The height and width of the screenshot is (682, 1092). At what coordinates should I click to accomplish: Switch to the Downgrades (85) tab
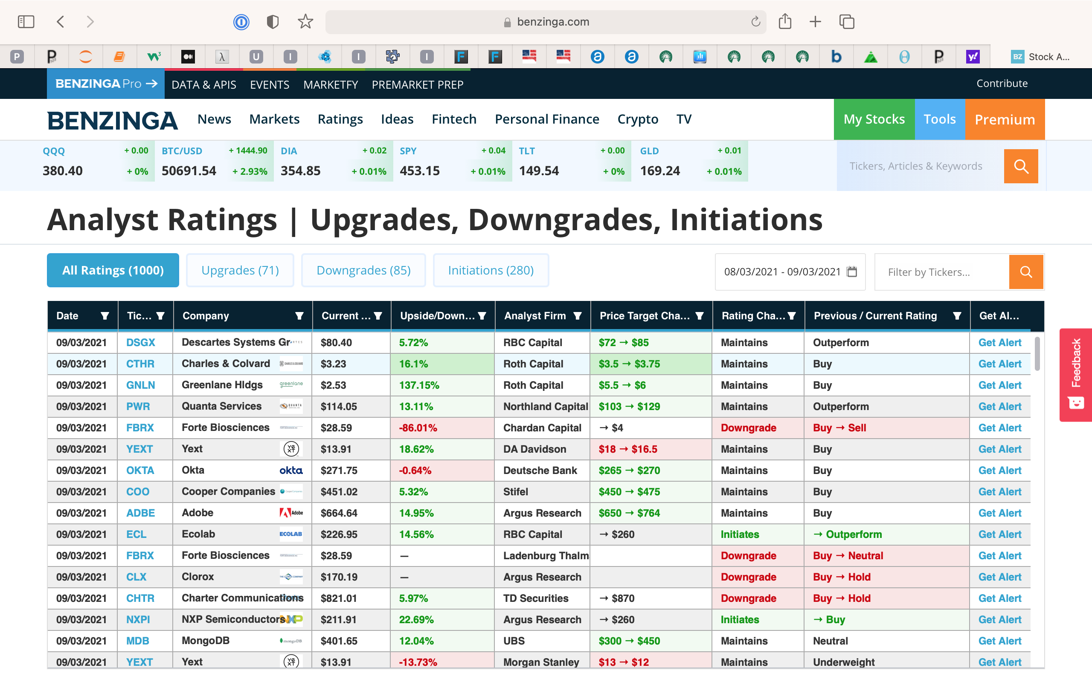pyautogui.click(x=363, y=270)
